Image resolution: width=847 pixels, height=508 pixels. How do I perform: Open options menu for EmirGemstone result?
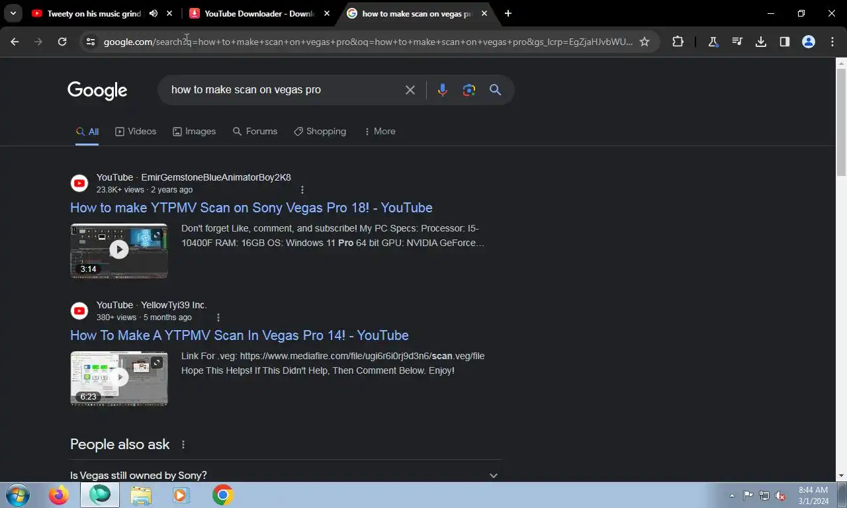[302, 190]
